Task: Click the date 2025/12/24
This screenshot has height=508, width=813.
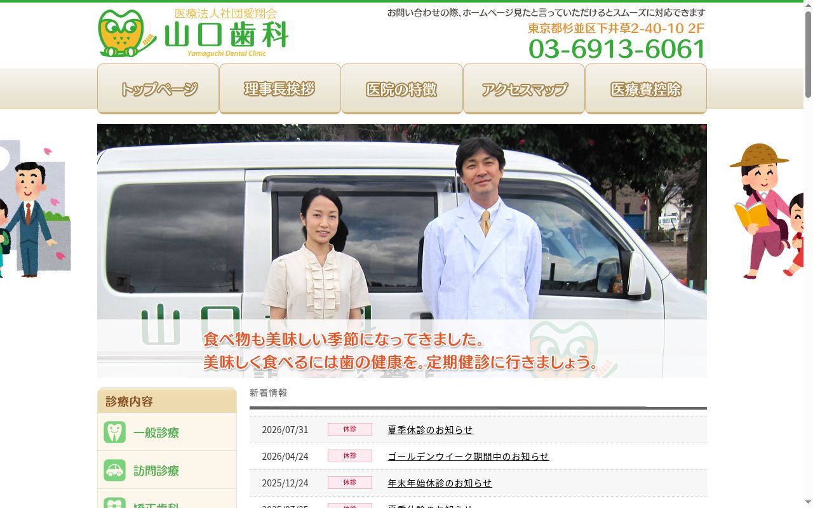Action: point(285,483)
